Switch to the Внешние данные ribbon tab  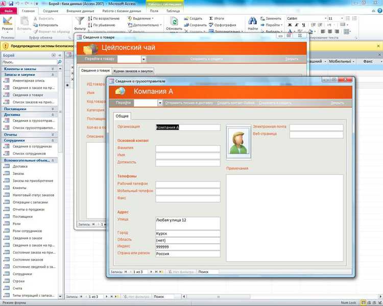click(80, 11)
